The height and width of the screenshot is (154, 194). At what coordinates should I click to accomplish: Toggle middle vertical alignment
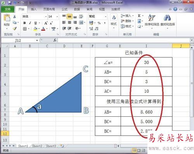(x=69, y=16)
